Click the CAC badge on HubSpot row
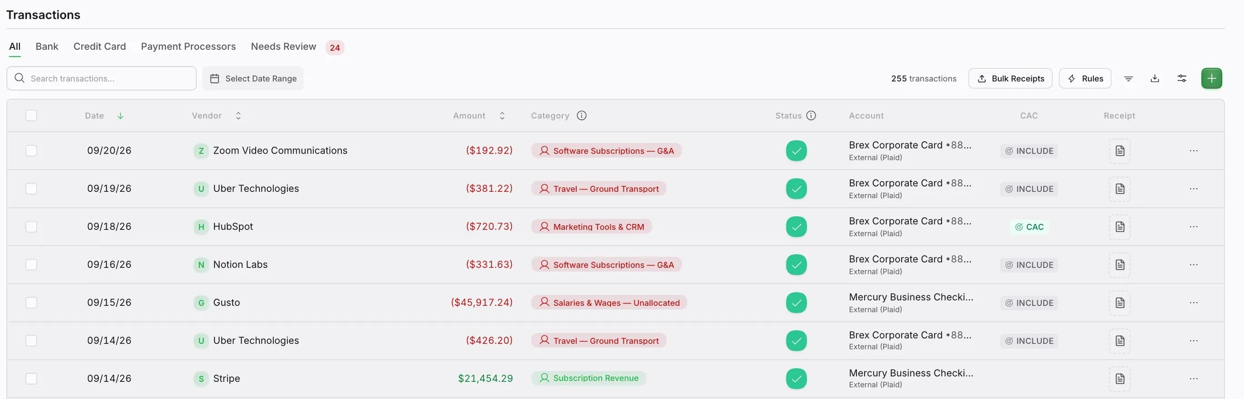1244x399 pixels. click(1029, 227)
